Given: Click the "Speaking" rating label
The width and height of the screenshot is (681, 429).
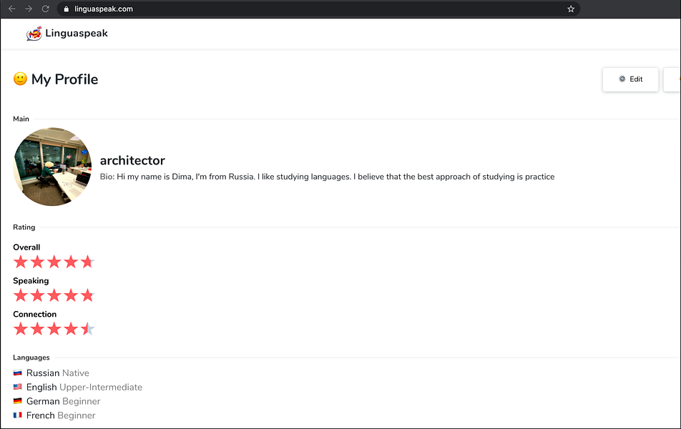Looking at the screenshot, I should pos(31,281).
